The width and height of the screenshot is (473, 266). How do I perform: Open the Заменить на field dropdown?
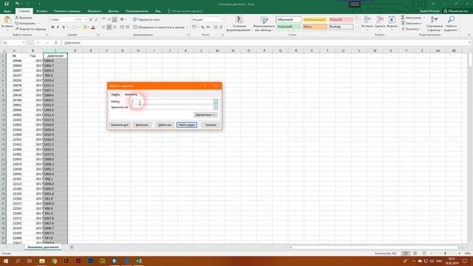[216, 107]
